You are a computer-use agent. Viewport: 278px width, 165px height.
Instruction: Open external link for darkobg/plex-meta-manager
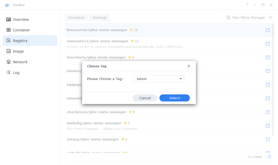pyautogui.click(x=268, y=126)
